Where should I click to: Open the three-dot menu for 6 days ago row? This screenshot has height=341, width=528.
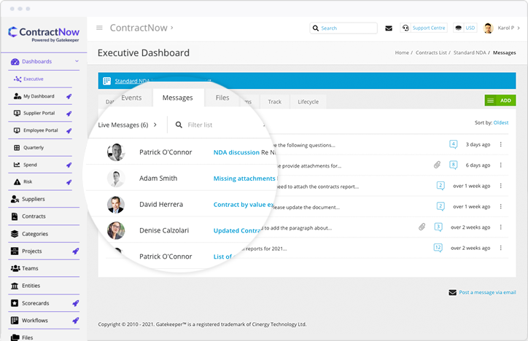[501, 165]
